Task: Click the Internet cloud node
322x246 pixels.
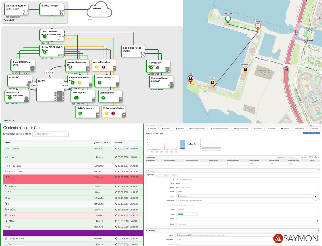Action: click(99, 9)
